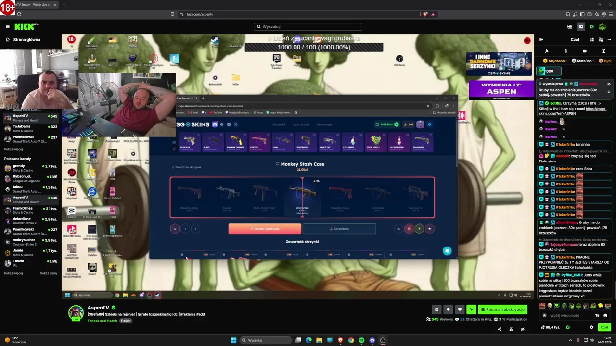Click the Windows taskbar Wyszukaj search

click(266, 340)
